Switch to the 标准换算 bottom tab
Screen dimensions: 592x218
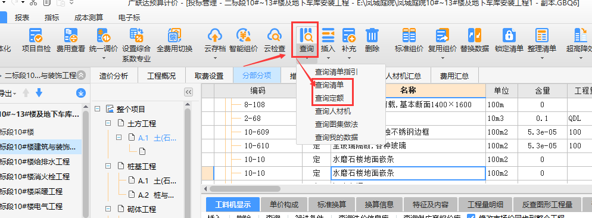point(332,205)
